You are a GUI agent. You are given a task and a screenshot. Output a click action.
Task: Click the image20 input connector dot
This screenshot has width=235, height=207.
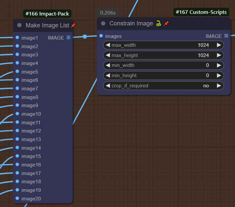click(x=17, y=198)
